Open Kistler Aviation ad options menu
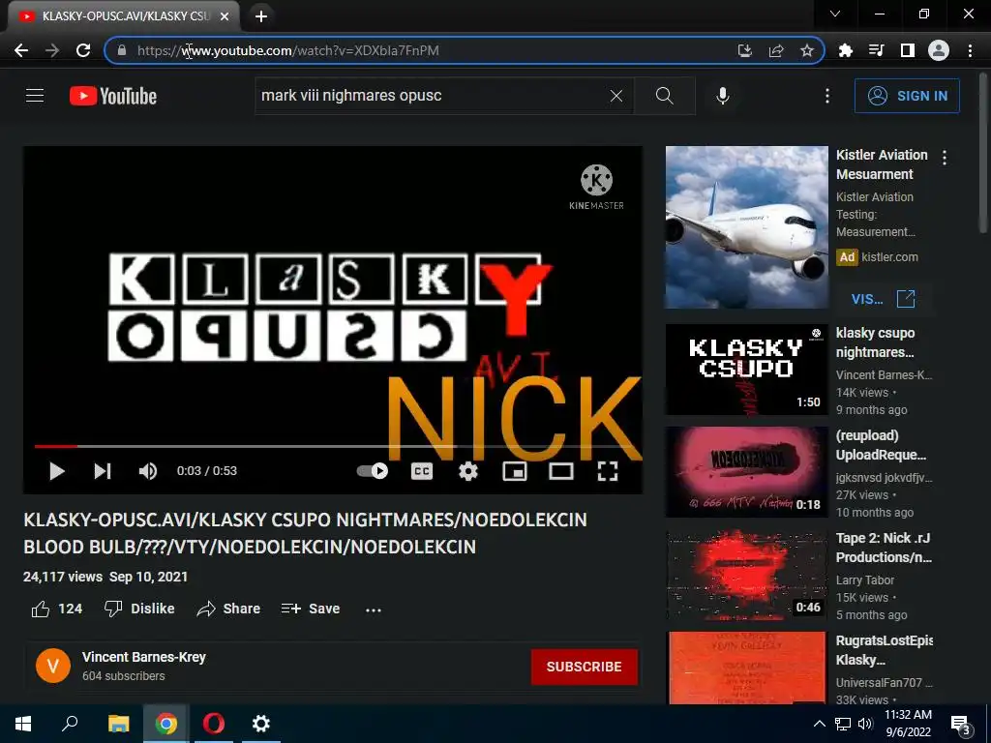 (945, 158)
